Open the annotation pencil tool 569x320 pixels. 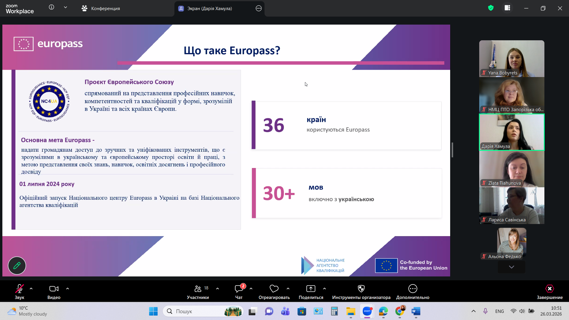click(x=17, y=265)
